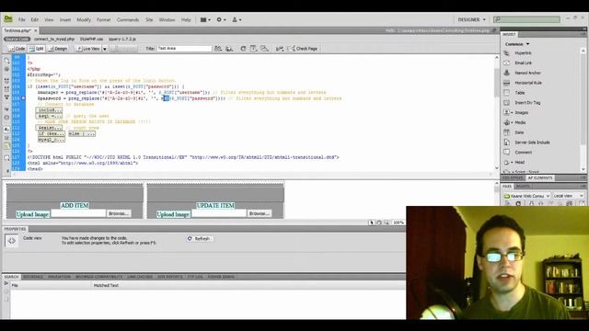Click Named Anchor in Insert panel
Screen dimensions: 589x331
click(527, 73)
